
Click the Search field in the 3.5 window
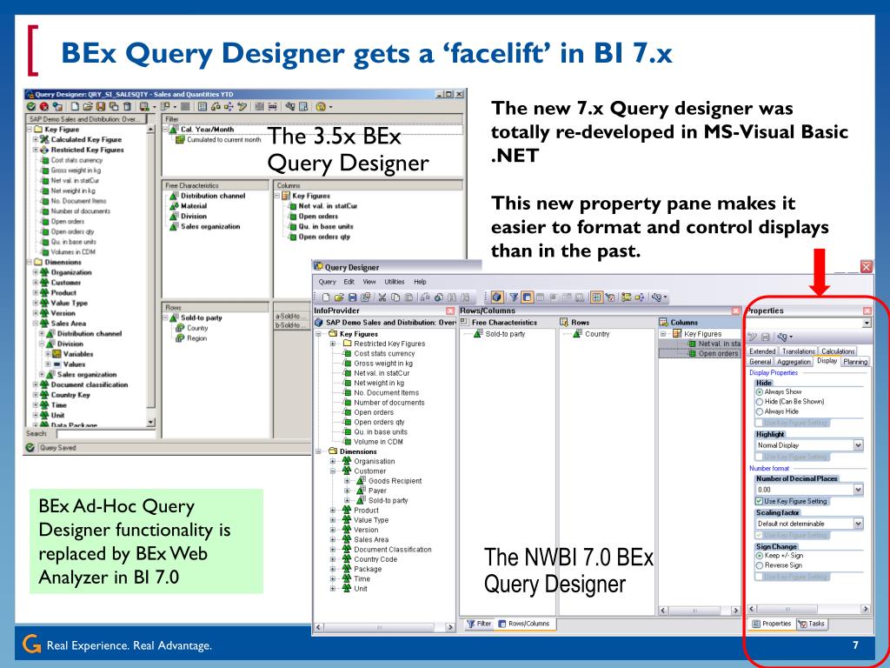(105, 434)
